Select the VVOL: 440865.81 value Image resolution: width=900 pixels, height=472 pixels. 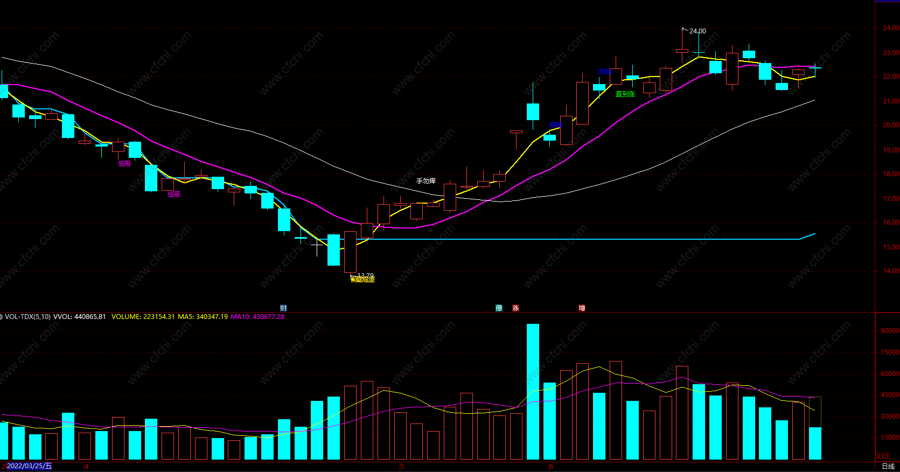click(x=80, y=317)
